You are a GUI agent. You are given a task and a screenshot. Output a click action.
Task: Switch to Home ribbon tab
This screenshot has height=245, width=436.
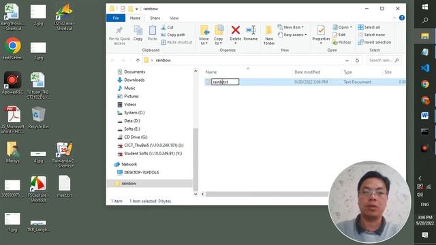pos(135,18)
